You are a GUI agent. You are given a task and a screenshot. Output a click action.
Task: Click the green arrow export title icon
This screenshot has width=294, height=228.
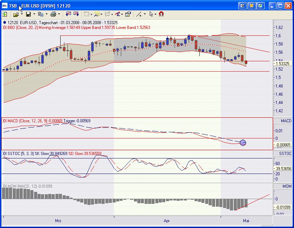click(x=261, y=6)
